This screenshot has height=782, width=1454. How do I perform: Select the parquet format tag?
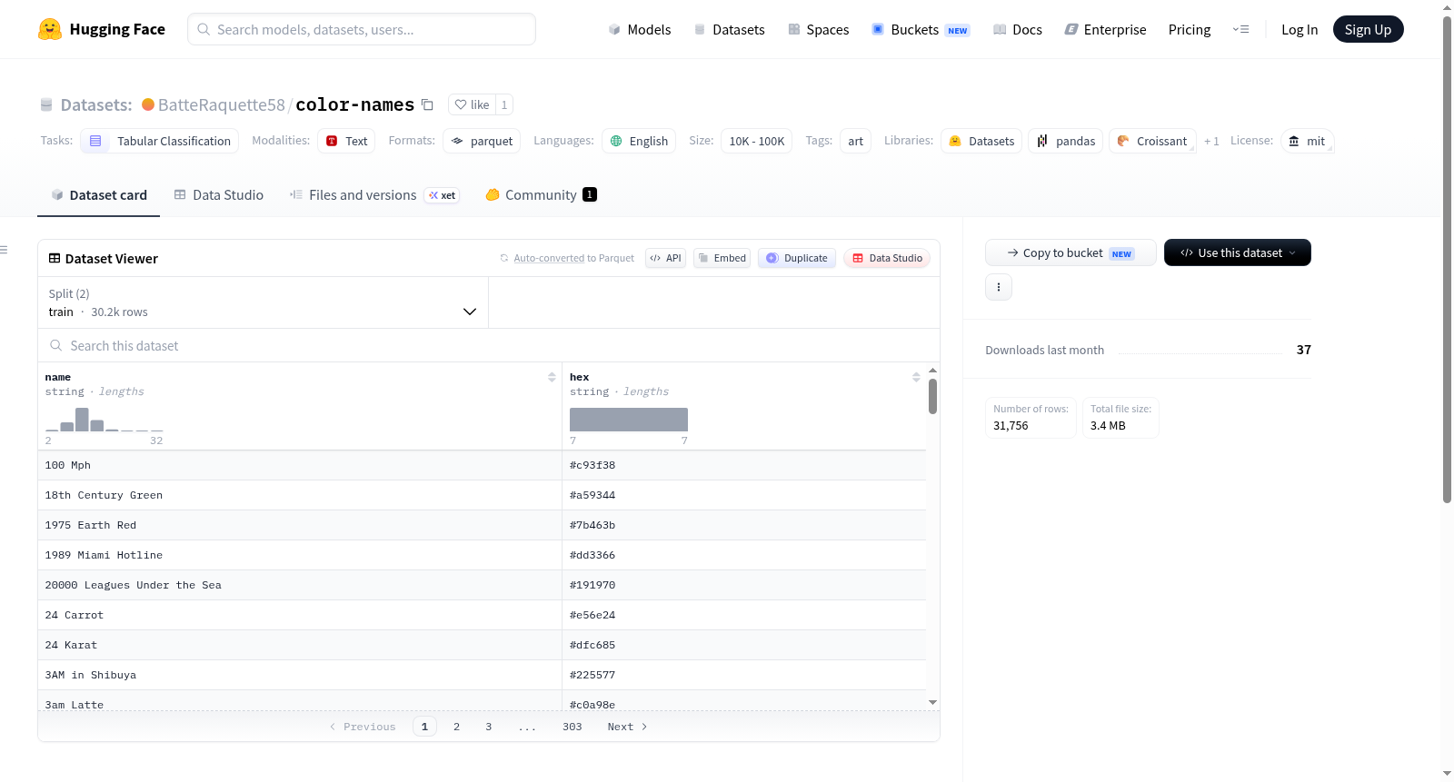482,141
